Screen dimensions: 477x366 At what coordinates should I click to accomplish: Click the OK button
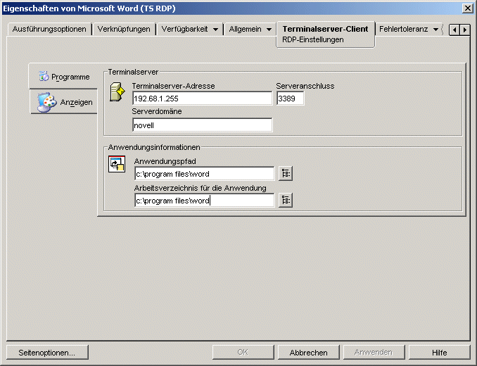click(x=243, y=353)
